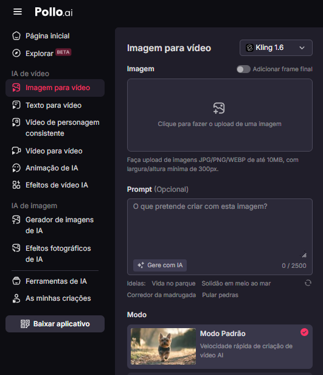Click the chevron arrow next to Kling 1.6

302,48
